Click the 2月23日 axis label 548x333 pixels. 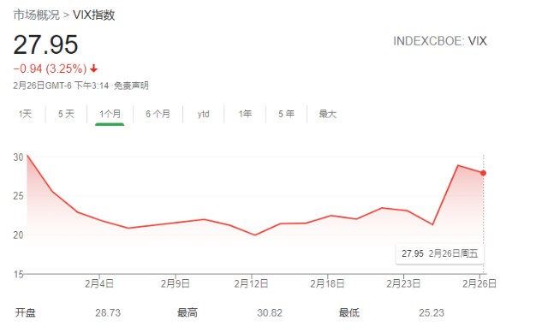click(403, 283)
